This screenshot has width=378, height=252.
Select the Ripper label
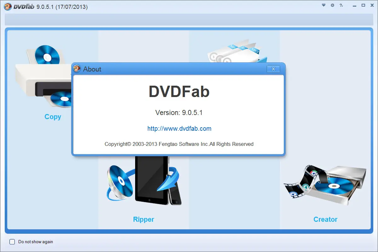pos(144,220)
